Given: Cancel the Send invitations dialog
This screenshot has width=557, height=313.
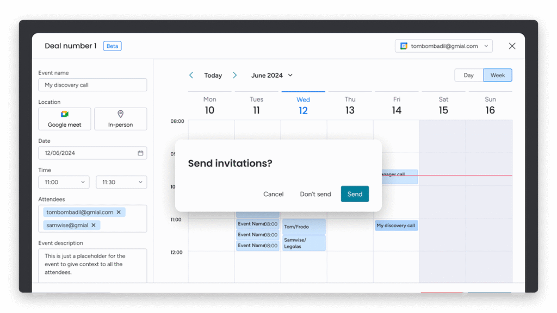Looking at the screenshot, I should [273, 194].
